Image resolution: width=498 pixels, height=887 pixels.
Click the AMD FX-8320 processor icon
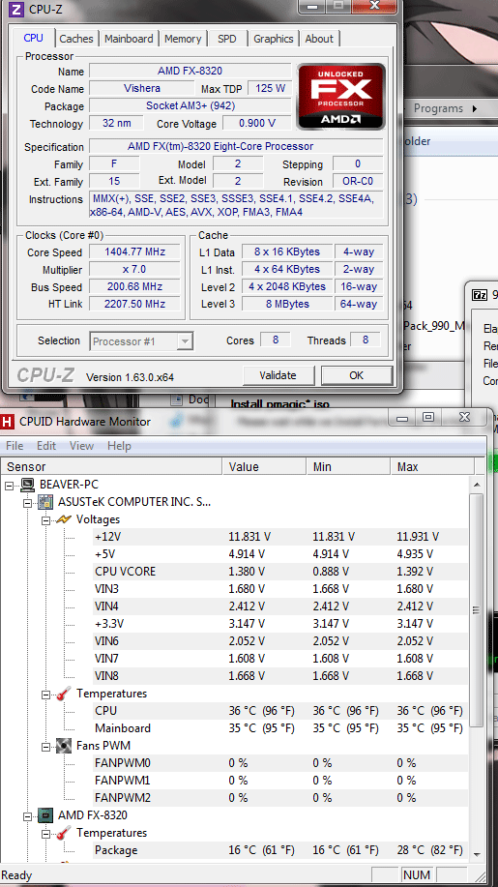point(45,815)
